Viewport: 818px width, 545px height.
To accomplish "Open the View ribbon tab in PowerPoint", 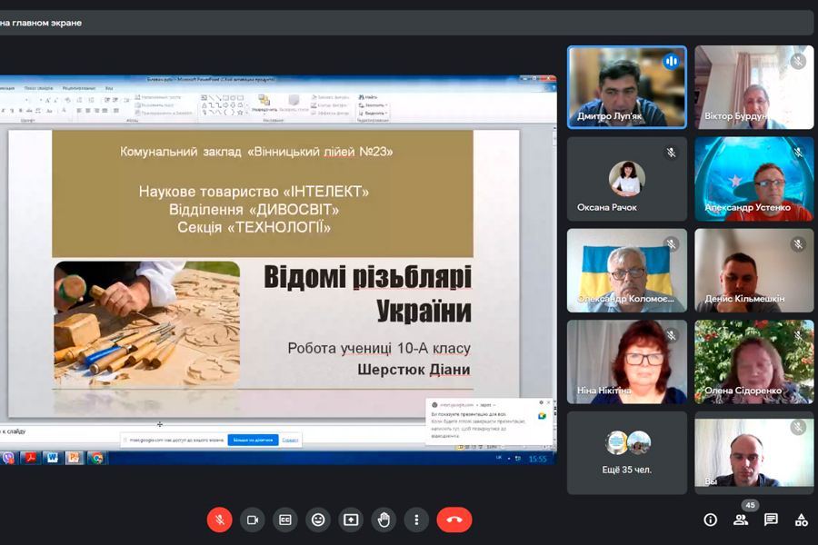I will tap(109, 88).
